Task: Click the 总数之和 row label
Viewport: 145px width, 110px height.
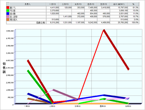Action: click(41, 22)
